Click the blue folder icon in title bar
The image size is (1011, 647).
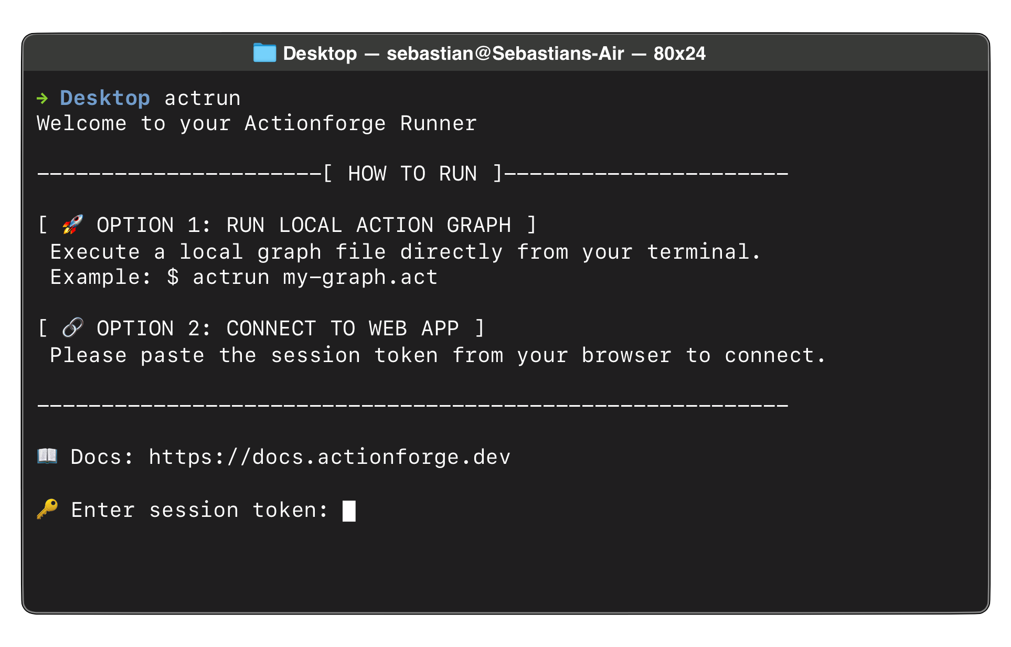click(x=264, y=53)
